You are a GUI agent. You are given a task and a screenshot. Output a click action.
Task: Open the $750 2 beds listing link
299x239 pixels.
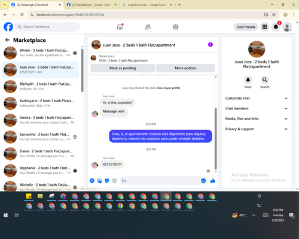point(123,60)
